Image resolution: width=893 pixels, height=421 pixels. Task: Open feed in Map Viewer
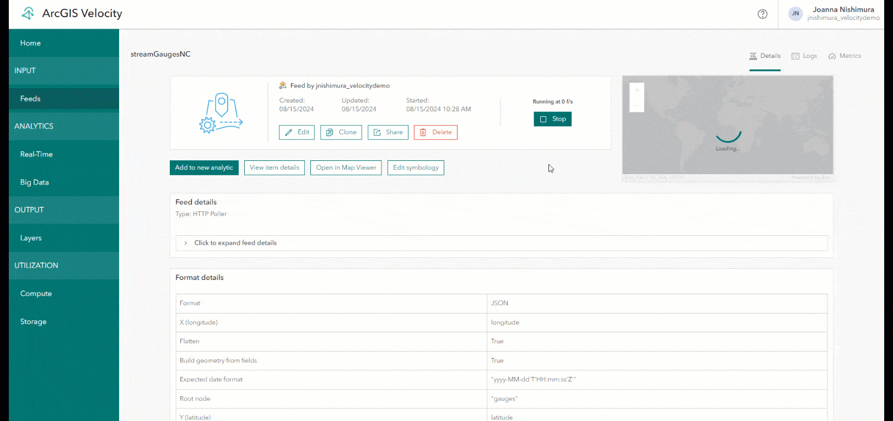pyautogui.click(x=346, y=168)
